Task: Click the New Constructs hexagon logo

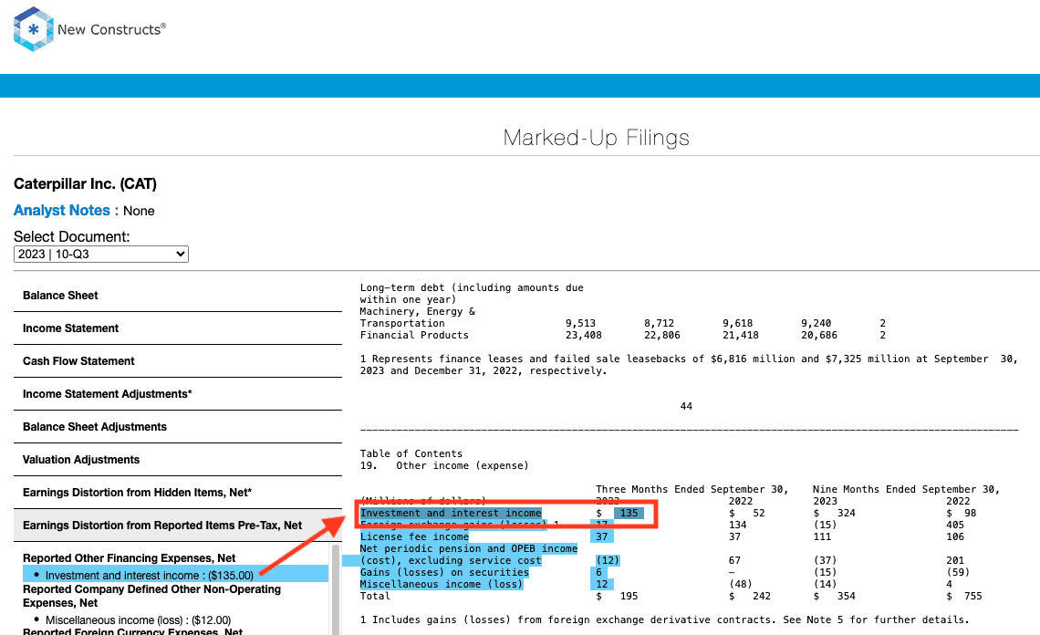Action: 33,29
